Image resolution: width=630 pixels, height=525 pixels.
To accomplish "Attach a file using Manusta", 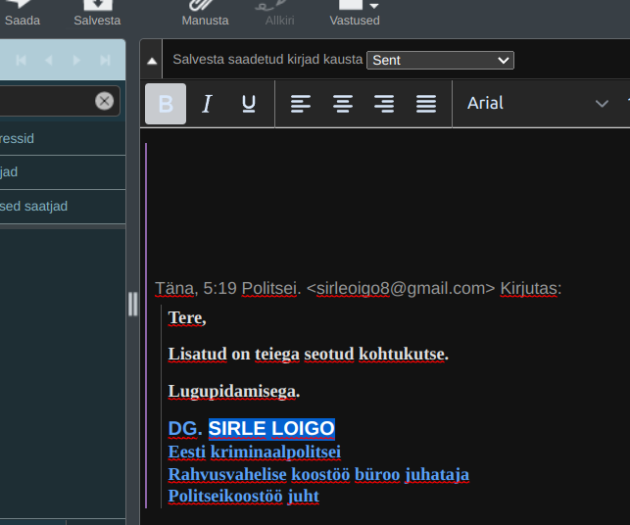I will (x=205, y=13).
